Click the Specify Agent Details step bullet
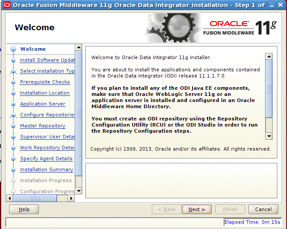This screenshot has height=229, width=287. [x=14, y=159]
